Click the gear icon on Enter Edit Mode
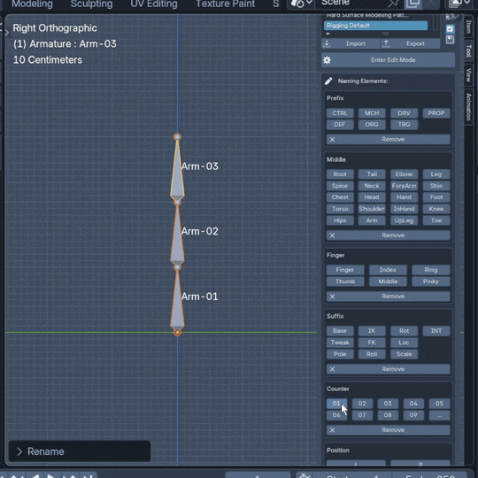 tap(327, 60)
